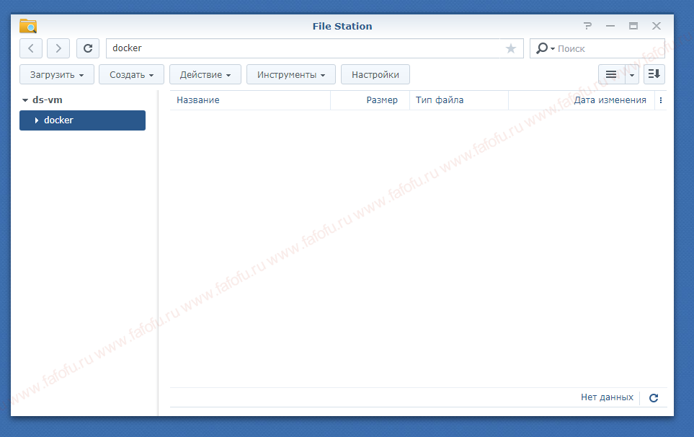
Task: Minimize the File Station window
Action: pos(610,26)
